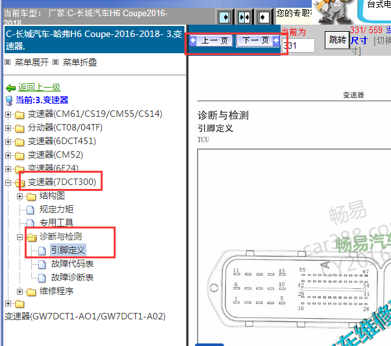The width and height of the screenshot is (391, 346).
Task: Open 变速器(CM52) folder
Action: pyautogui.click(x=55, y=154)
